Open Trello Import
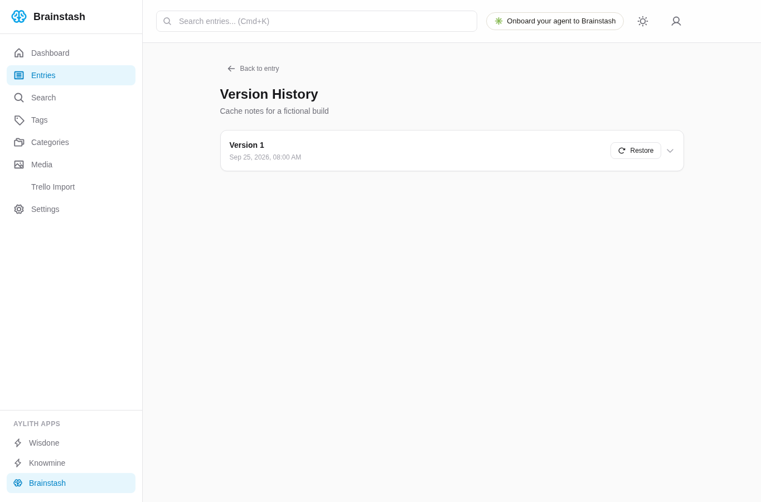The height and width of the screenshot is (502, 761). coord(71,187)
